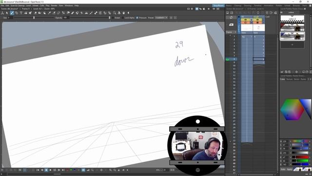
Task: Toggle preview visibility of rough column
Action: 258,20
